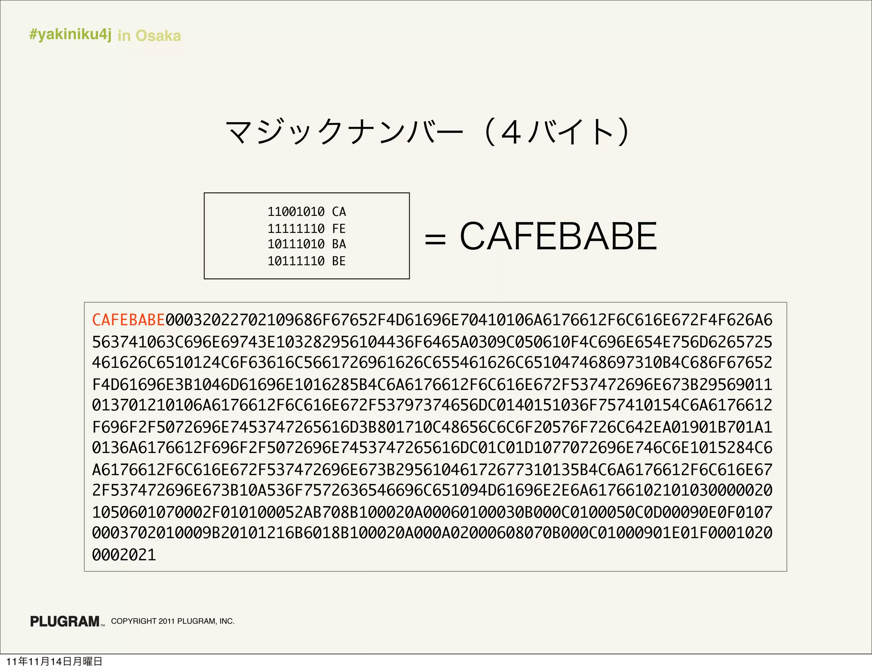Click the hex line starting with 563741063C
Viewport: 872px width, 671px height.
pyautogui.click(x=432, y=342)
